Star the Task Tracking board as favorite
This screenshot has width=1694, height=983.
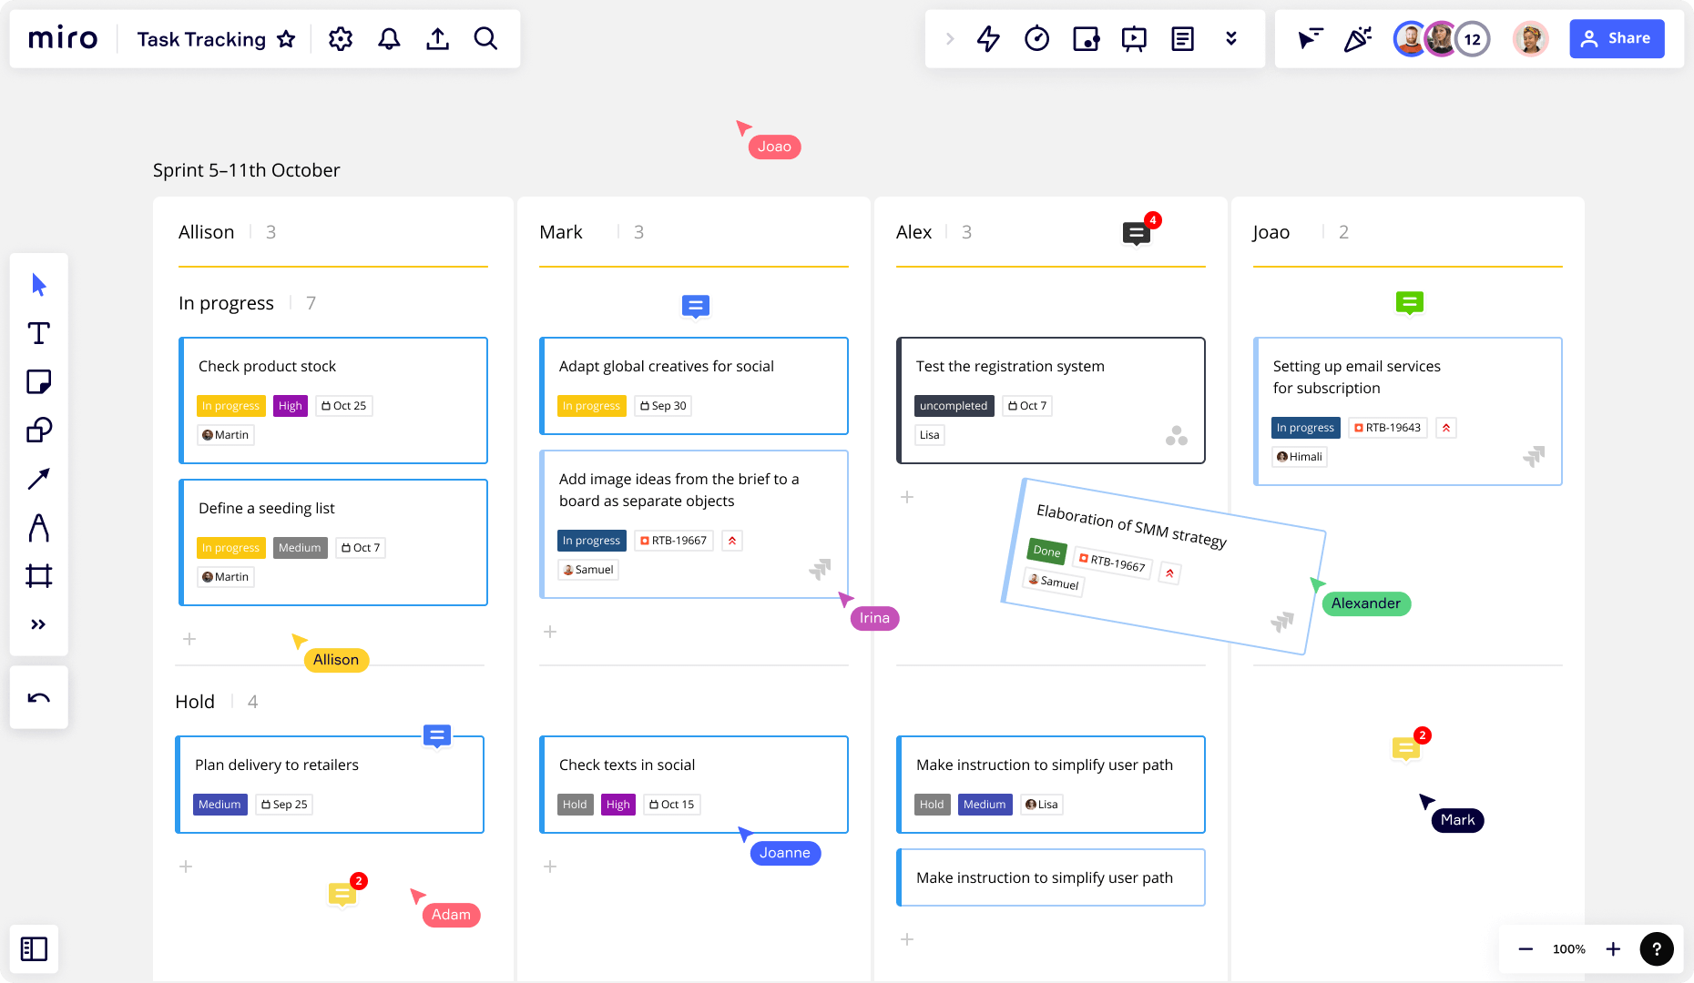point(286,38)
